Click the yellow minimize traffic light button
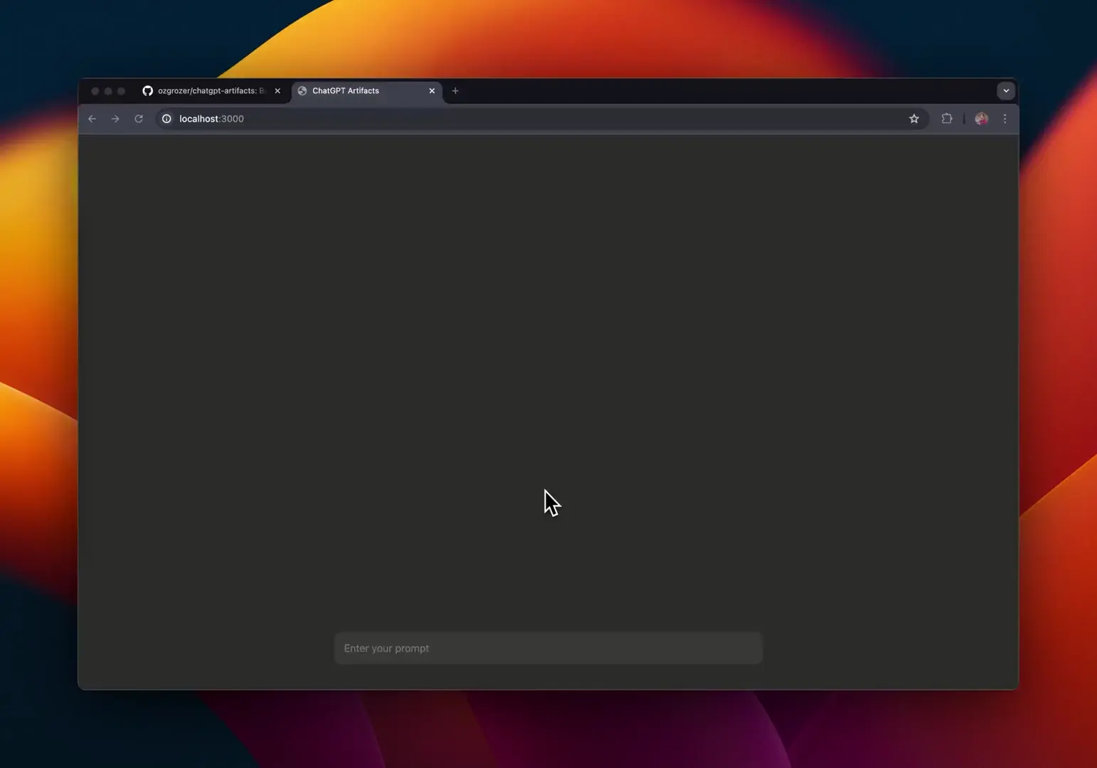The width and height of the screenshot is (1097, 768). [x=107, y=90]
